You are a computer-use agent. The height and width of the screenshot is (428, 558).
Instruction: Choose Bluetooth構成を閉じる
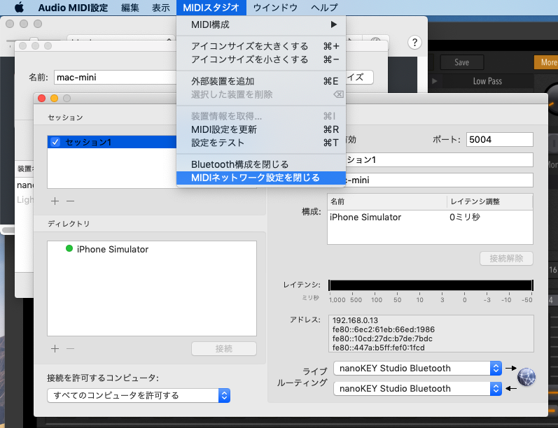tap(261, 164)
